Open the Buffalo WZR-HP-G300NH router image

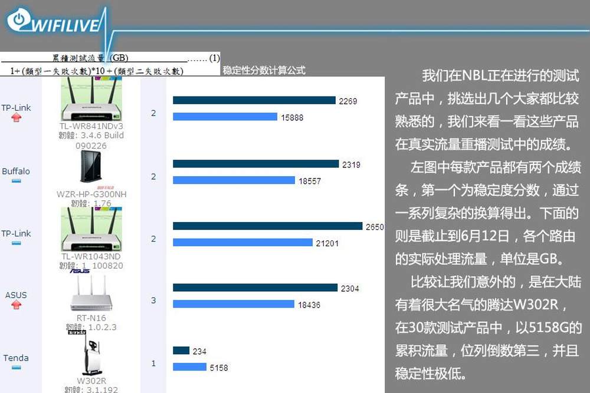point(91,166)
